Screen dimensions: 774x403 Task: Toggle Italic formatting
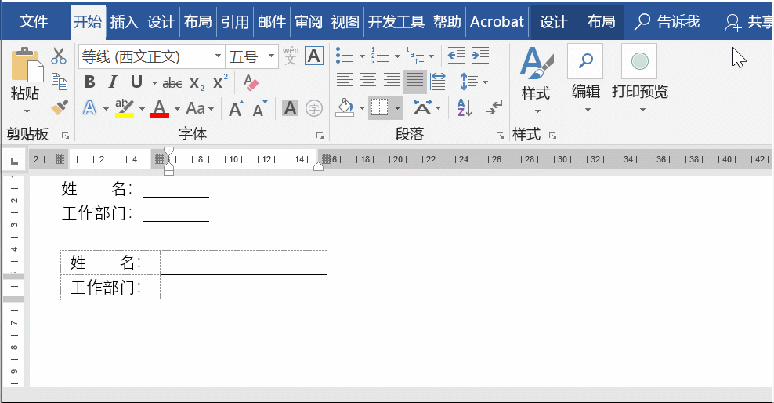[x=113, y=83]
